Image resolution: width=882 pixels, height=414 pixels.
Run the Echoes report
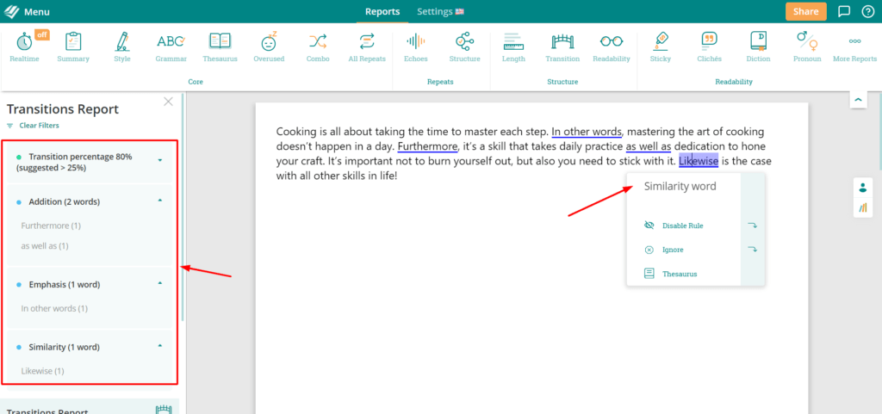click(415, 46)
